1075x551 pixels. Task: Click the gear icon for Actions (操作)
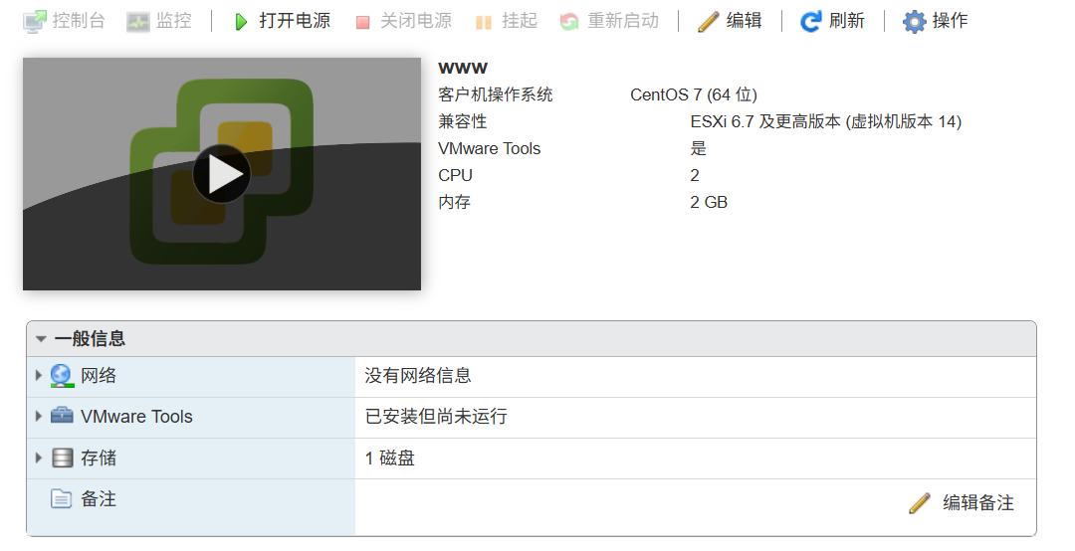click(914, 22)
